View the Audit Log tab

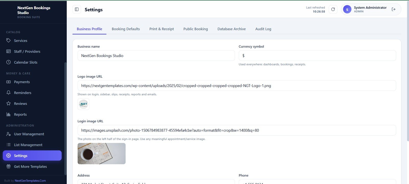[263, 29]
